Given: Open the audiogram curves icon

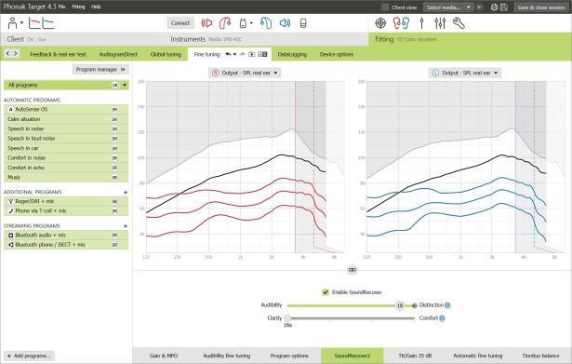Looking at the screenshot, I should click(x=41, y=23).
